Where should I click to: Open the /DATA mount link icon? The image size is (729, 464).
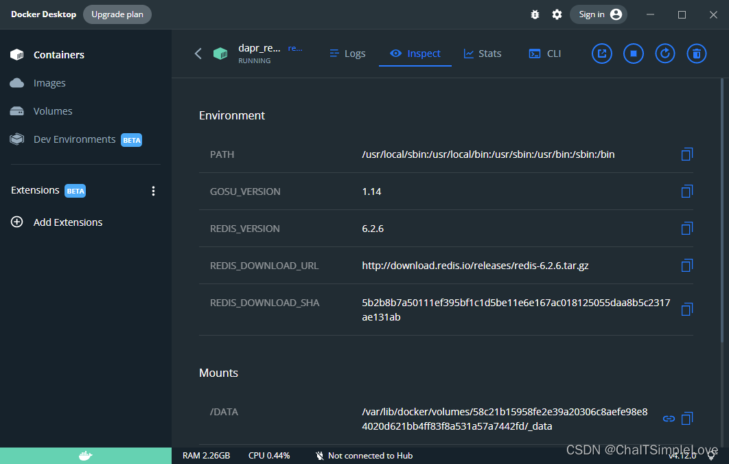click(669, 419)
